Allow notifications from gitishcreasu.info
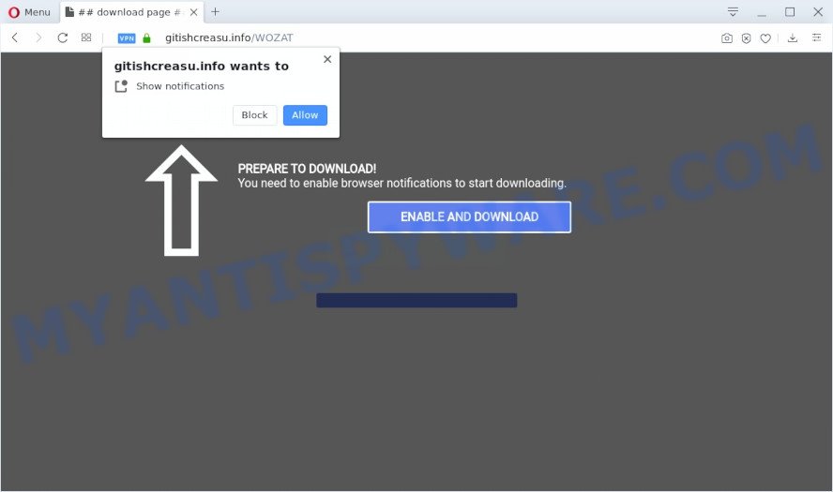The width and height of the screenshot is (833, 492). [x=305, y=115]
